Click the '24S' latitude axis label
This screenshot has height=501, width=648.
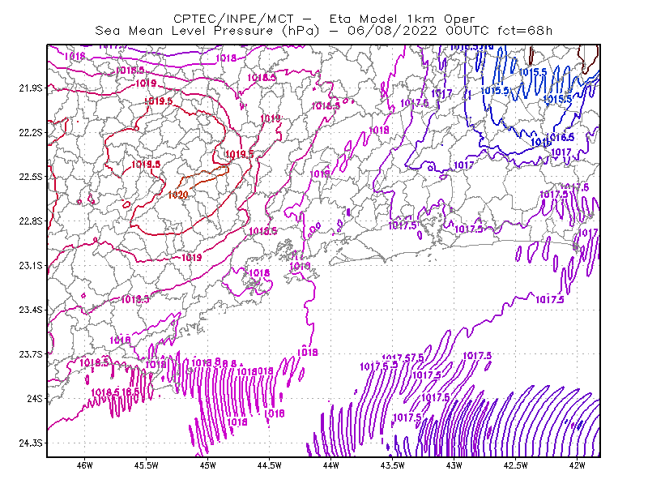35,398
